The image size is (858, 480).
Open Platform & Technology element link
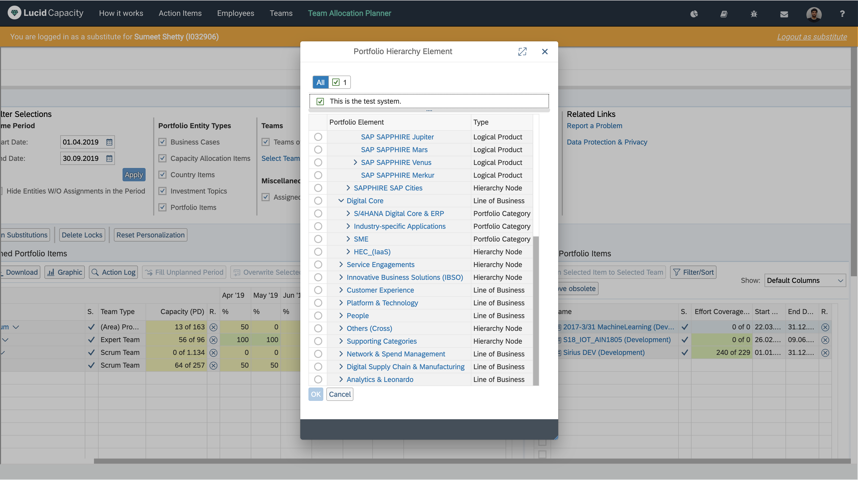[382, 303]
